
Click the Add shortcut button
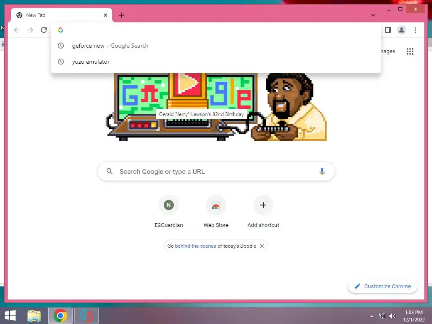[263, 212]
